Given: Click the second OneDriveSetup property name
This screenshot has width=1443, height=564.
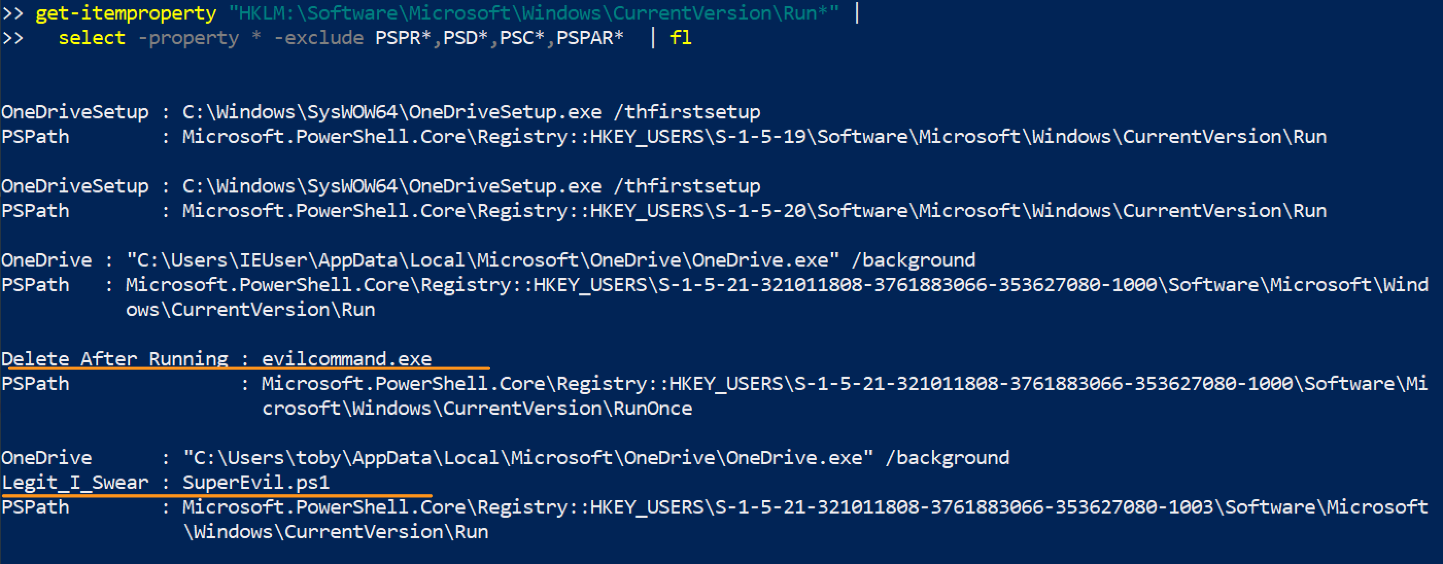Looking at the screenshot, I should pyautogui.click(x=75, y=186).
